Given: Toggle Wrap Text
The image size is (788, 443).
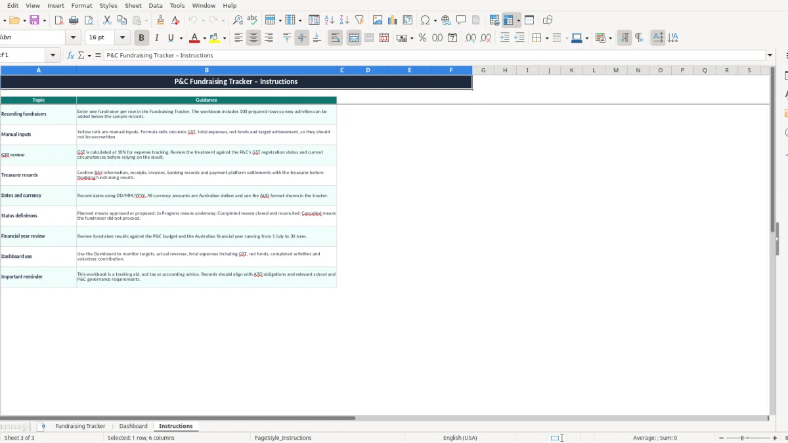Looking at the screenshot, I should coord(335,38).
